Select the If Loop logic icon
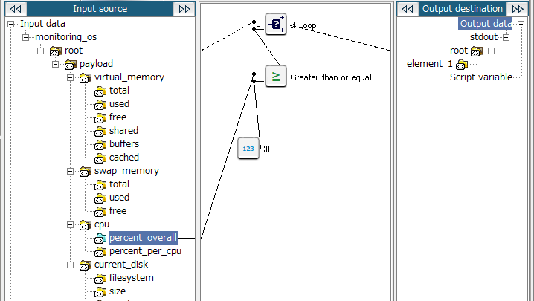Image resolution: width=534 pixels, height=301 pixels. tap(276, 25)
